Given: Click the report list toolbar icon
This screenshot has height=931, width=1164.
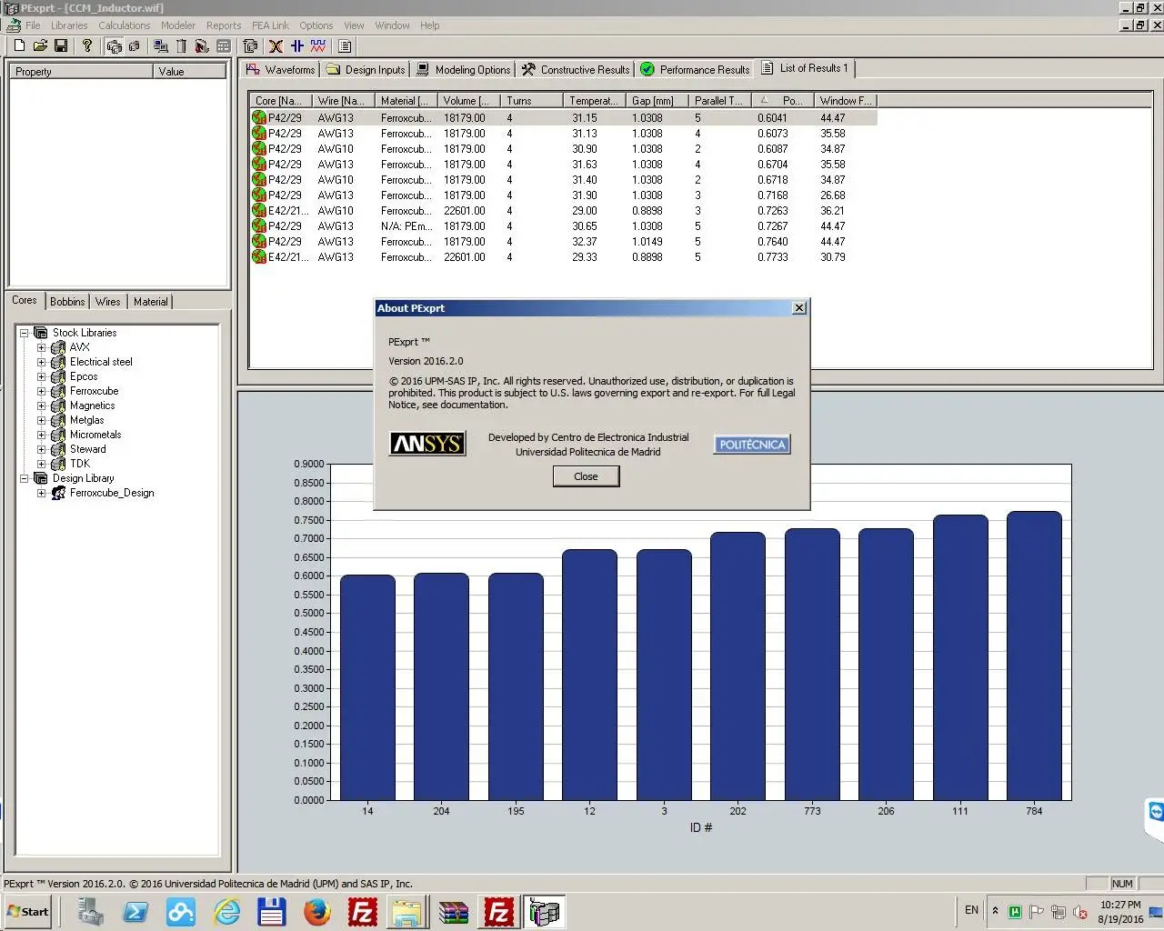Looking at the screenshot, I should pos(345,45).
